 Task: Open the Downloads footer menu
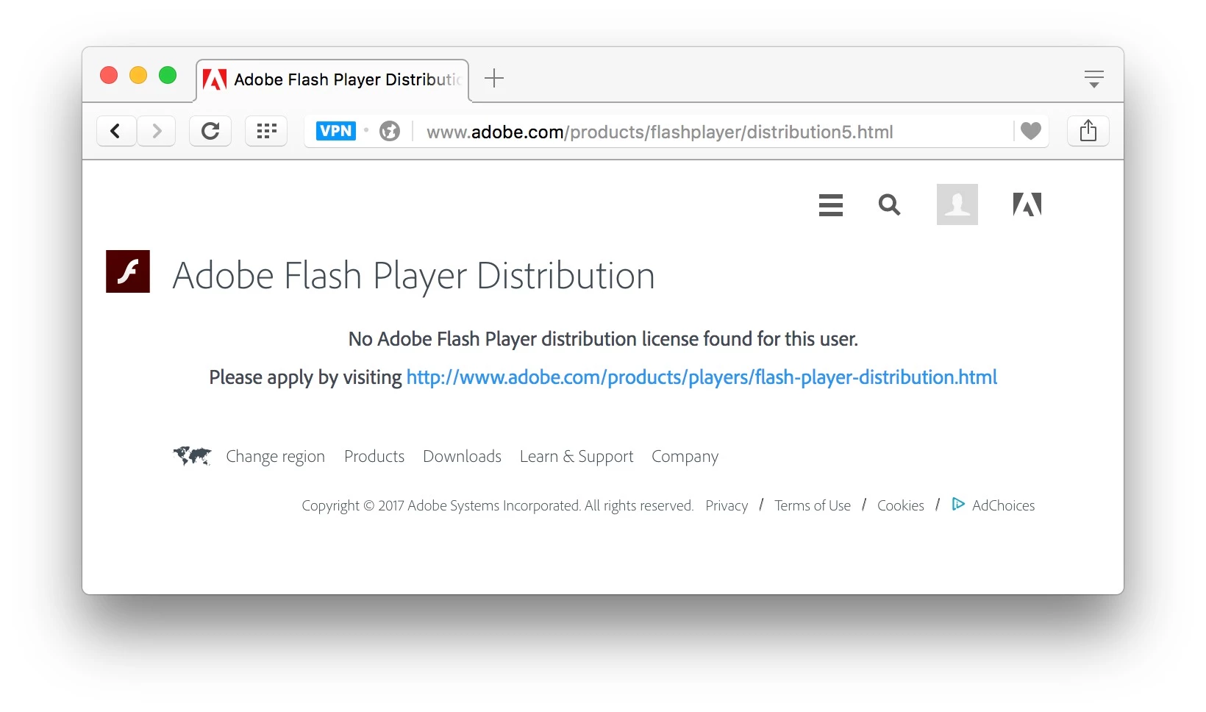pos(462,456)
